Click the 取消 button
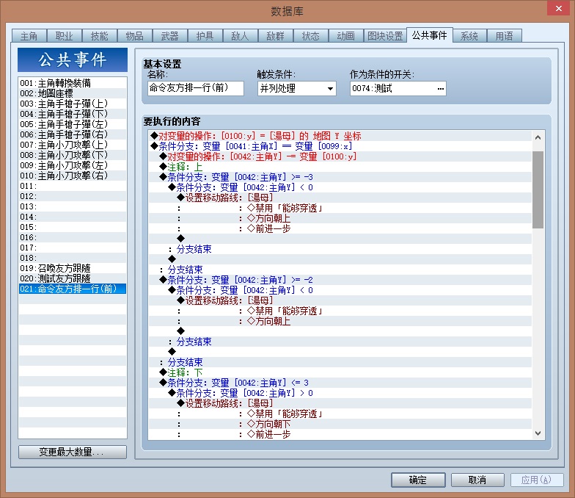Image resolution: width=575 pixels, height=498 pixels. [477, 480]
